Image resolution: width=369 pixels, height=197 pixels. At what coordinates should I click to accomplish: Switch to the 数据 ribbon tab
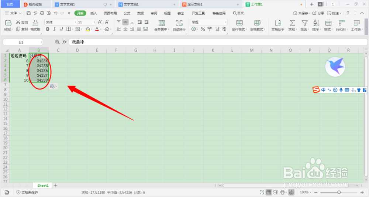pyautogui.click(x=141, y=13)
